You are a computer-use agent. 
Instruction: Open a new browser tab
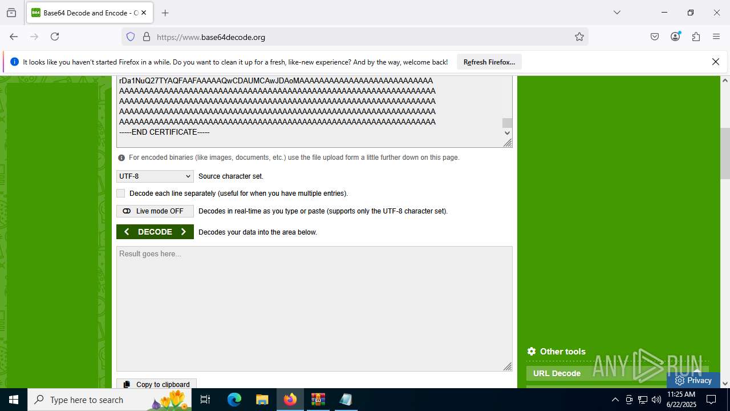coord(165,13)
